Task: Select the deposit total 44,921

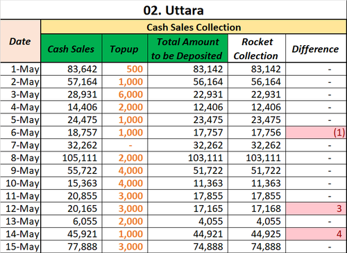Action: (x=187, y=234)
